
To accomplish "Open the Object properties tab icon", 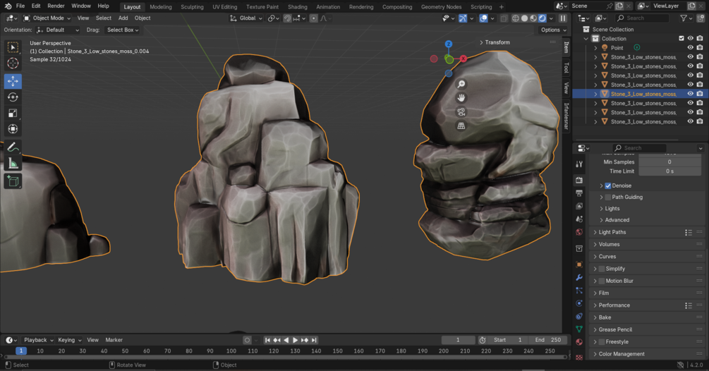I will [x=579, y=264].
